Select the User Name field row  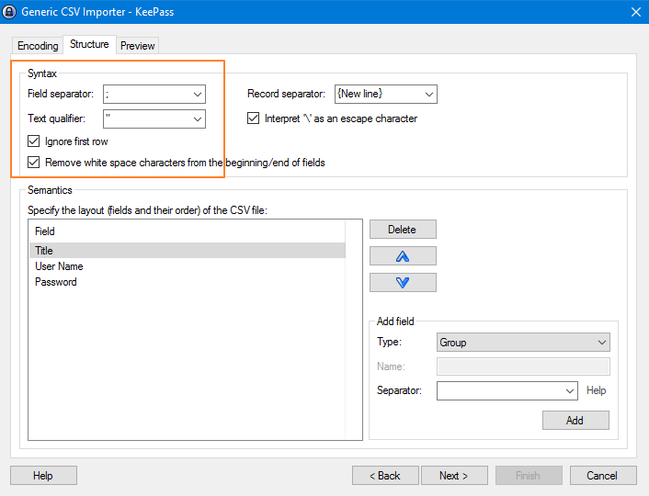coord(60,266)
